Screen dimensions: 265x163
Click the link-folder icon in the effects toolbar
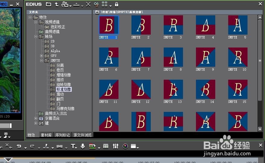coord(65,5)
